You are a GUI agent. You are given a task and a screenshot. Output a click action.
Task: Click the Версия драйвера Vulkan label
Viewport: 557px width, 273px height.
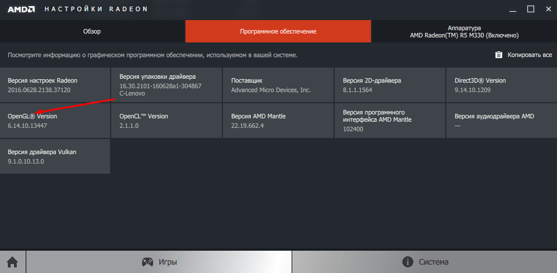[x=42, y=152]
